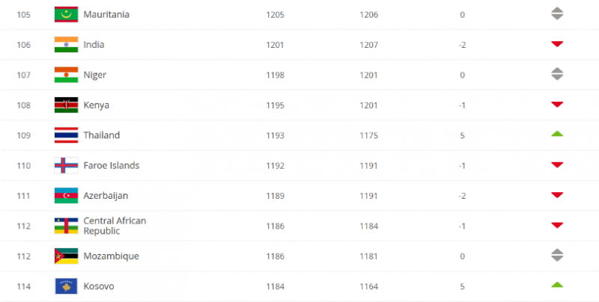Click Central African Republic flag icon
The width and height of the screenshot is (599, 302).
pyautogui.click(x=66, y=226)
